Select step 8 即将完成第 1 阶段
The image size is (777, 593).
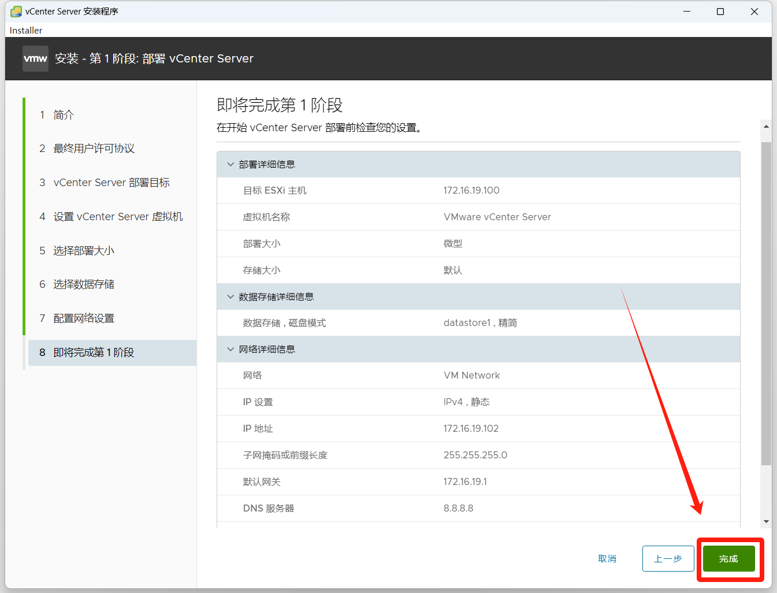94,353
